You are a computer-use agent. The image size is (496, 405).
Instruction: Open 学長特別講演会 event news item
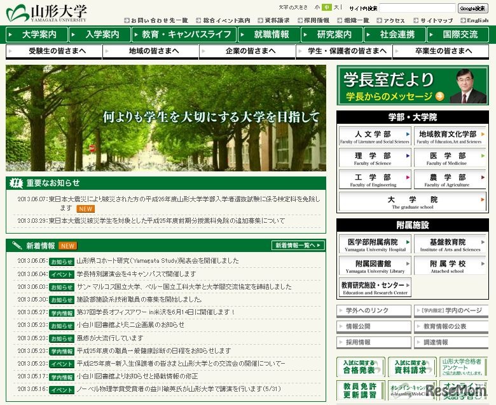tap(136, 274)
